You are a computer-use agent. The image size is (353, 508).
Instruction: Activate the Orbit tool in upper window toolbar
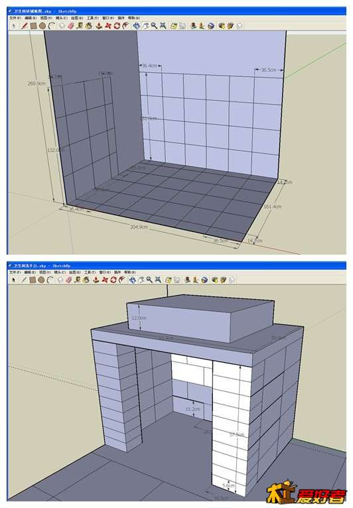pos(136,26)
